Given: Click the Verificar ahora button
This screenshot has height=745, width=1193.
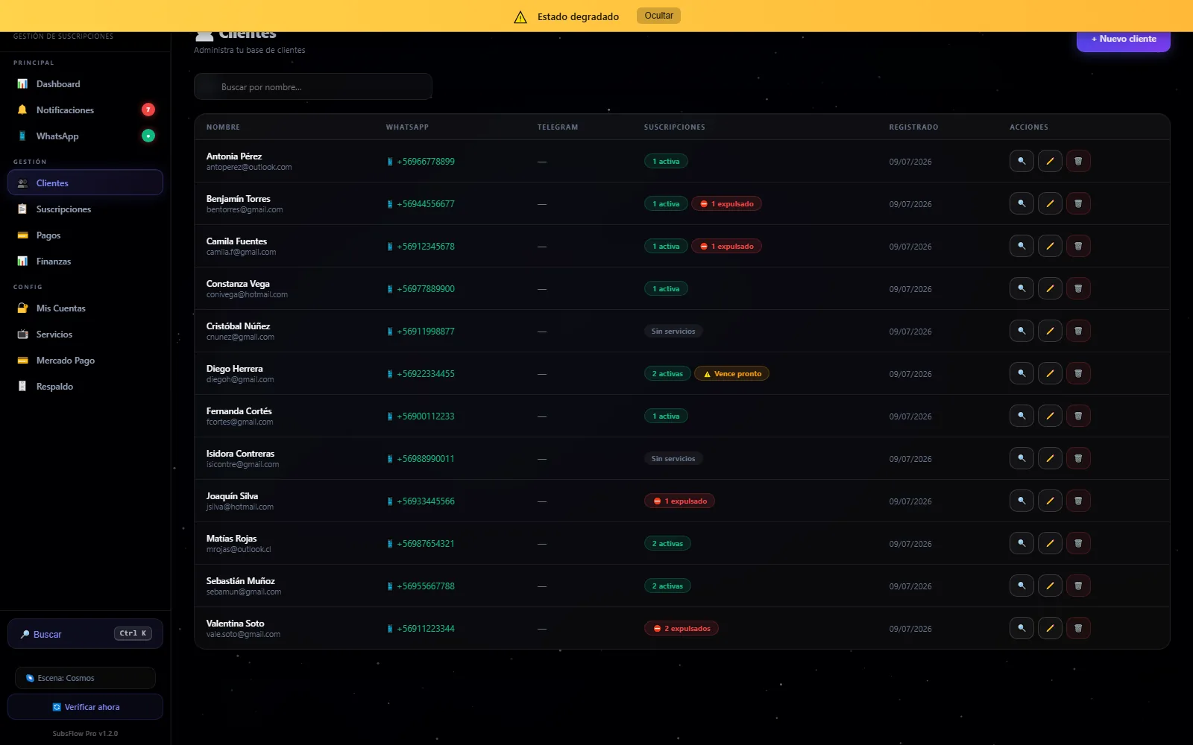Looking at the screenshot, I should coord(85,707).
